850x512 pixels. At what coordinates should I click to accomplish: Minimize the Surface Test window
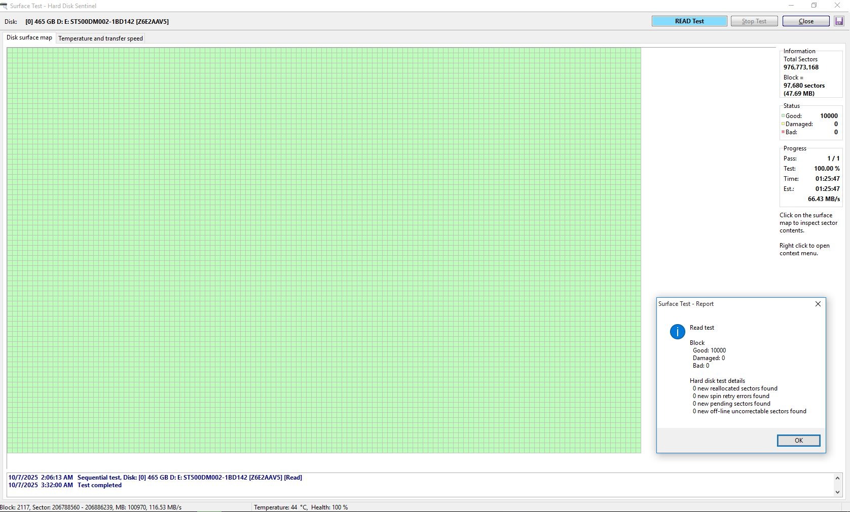pos(791,6)
